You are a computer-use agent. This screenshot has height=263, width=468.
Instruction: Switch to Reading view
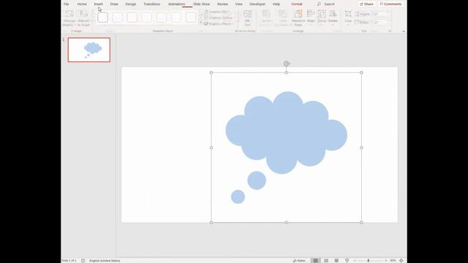point(336,260)
